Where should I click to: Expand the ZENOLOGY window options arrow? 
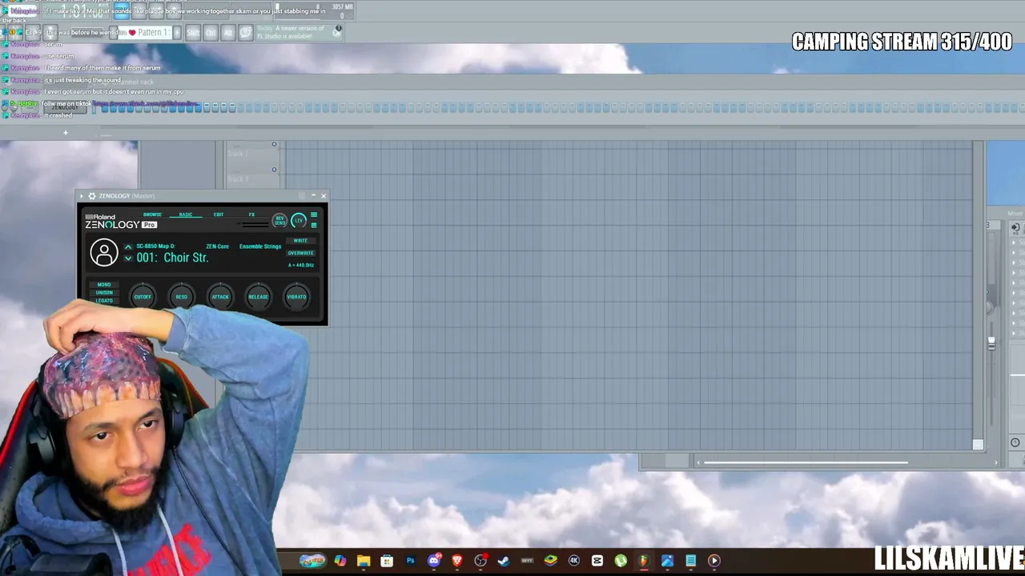(81, 196)
